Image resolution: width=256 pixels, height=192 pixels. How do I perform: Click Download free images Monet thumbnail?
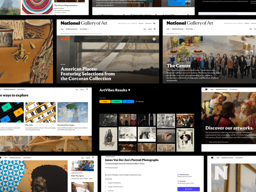[72, 112]
